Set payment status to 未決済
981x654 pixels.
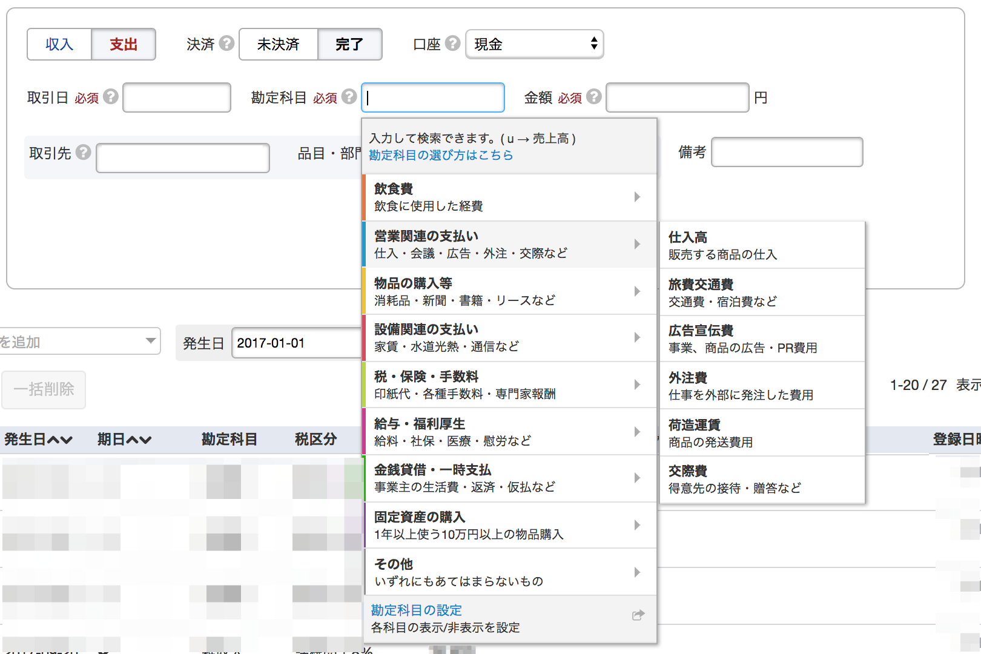tap(279, 44)
